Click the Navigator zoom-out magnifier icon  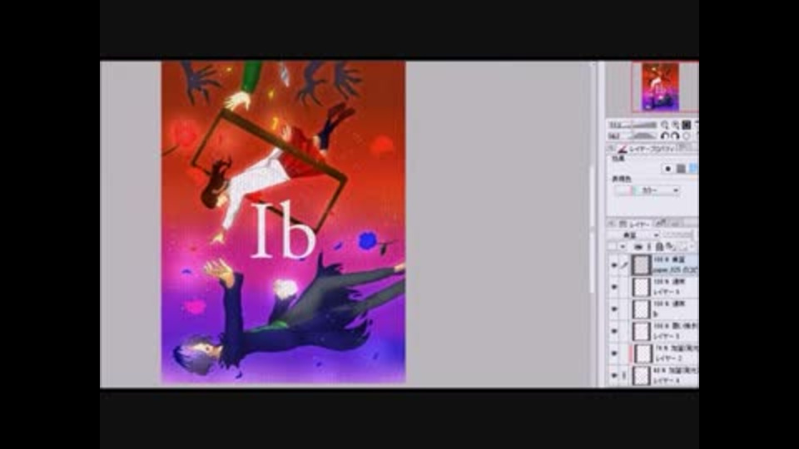pos(664,125)
